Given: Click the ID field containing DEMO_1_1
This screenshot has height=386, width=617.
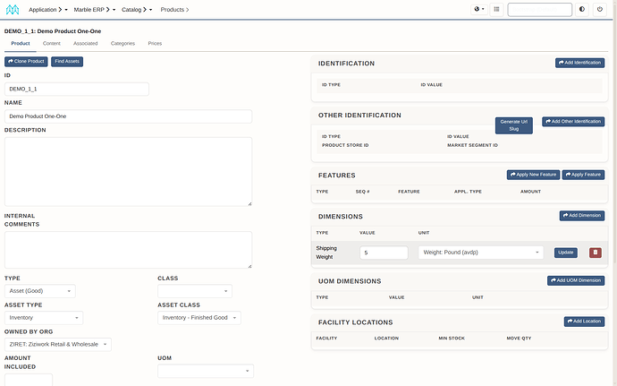Looking at the screenshot, I should coord(77,89).
